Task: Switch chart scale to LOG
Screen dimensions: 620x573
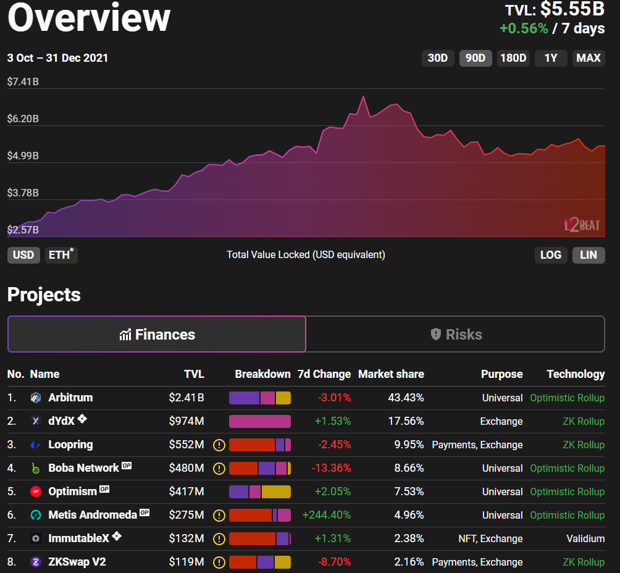Action: click(550, 255)
